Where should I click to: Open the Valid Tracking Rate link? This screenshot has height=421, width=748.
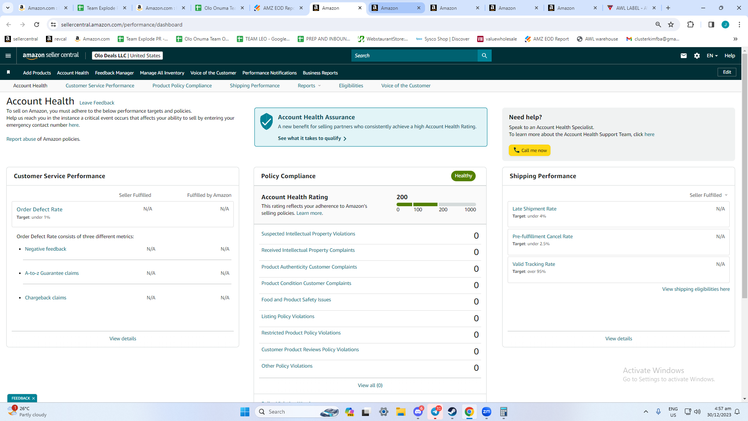tap(533, 264)
